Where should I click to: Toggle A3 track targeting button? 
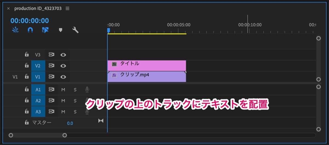[x=38, y=112]
